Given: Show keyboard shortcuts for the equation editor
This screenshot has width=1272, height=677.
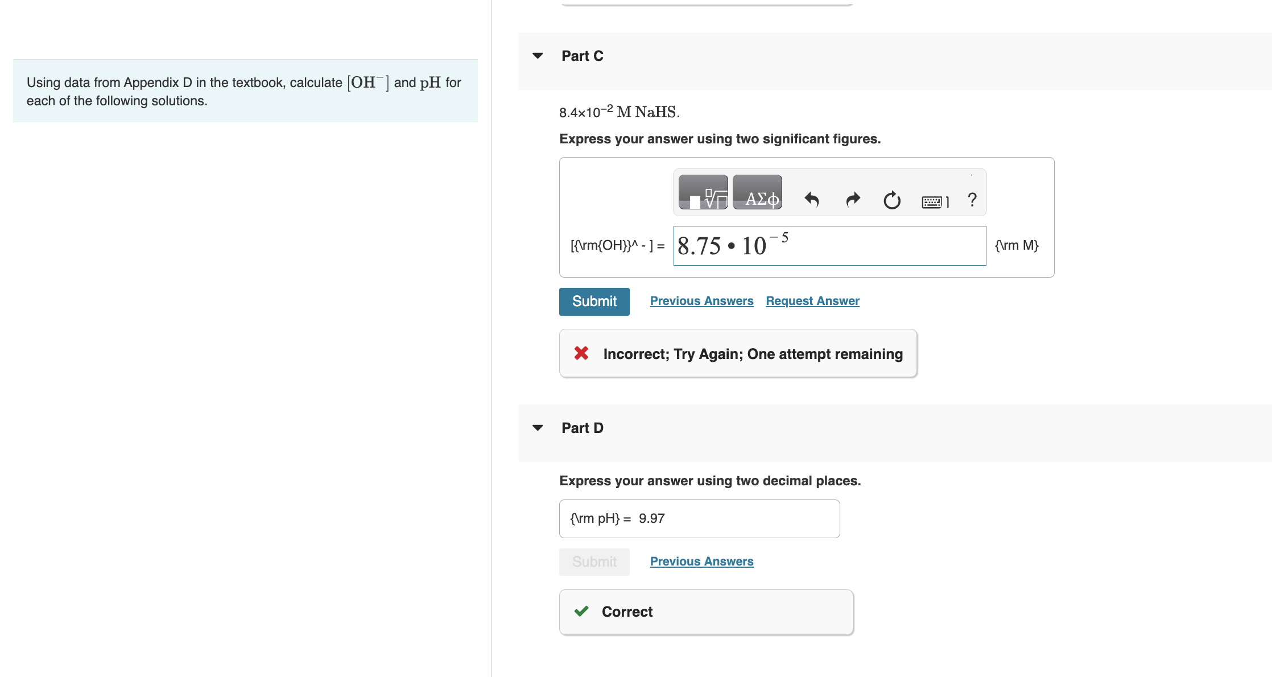Looking at the screenshot, I should pos(932,200).
